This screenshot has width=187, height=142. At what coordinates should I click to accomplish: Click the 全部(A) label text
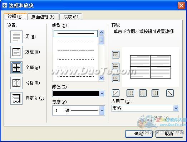(33, 67)
